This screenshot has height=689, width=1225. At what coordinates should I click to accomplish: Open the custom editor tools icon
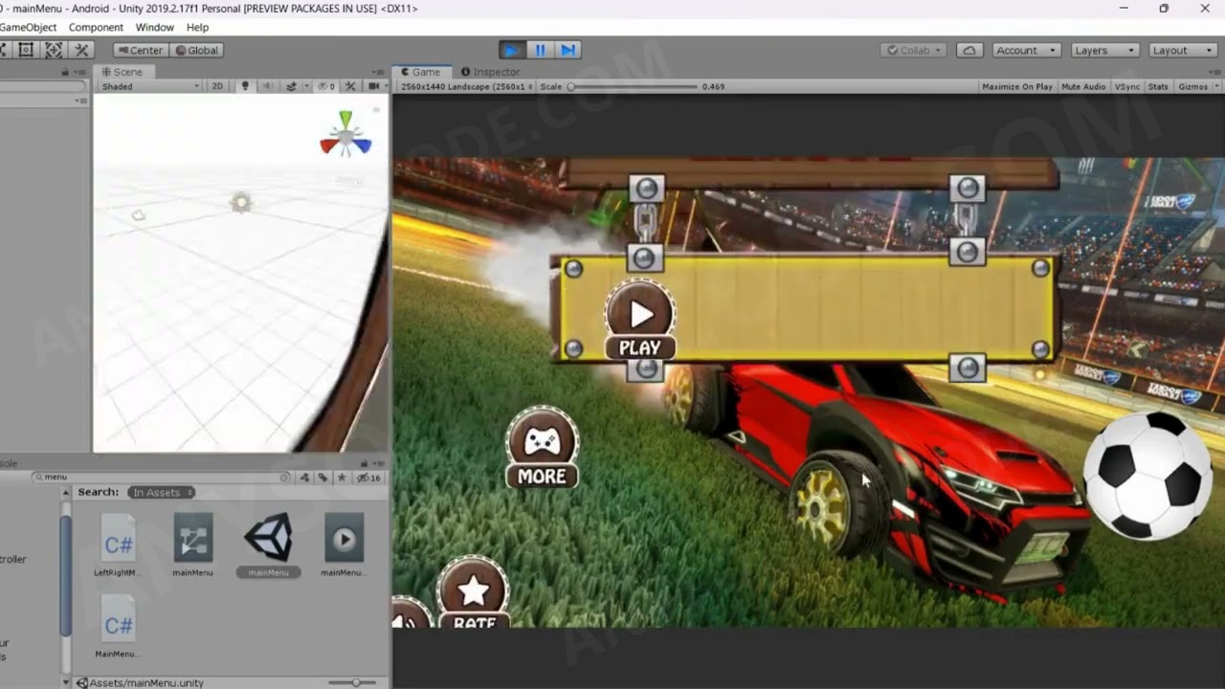[x=81, y=50]
